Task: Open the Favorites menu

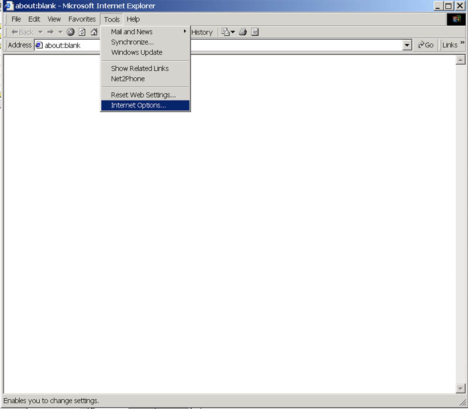Action: [82, 19]
